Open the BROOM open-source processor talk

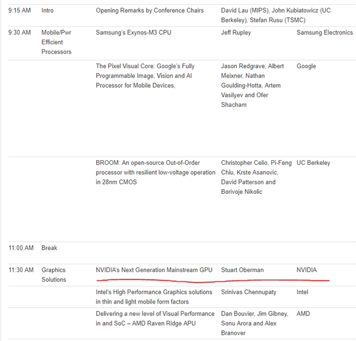pyautogui.click(x=155, y=173)
